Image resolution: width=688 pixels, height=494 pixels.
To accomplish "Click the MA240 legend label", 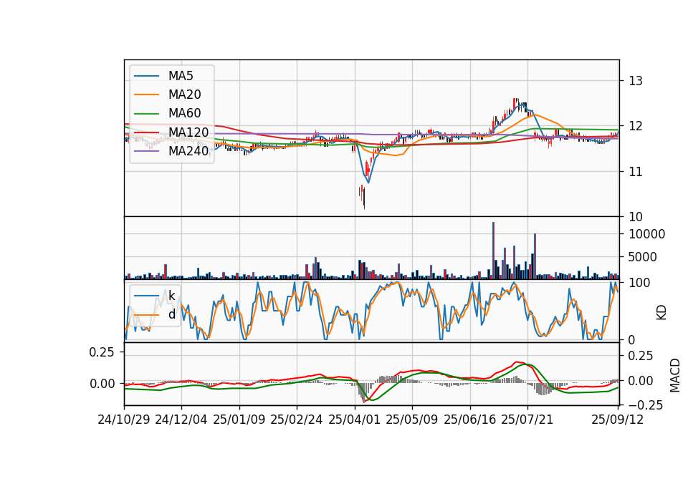I will click(188, 151).
